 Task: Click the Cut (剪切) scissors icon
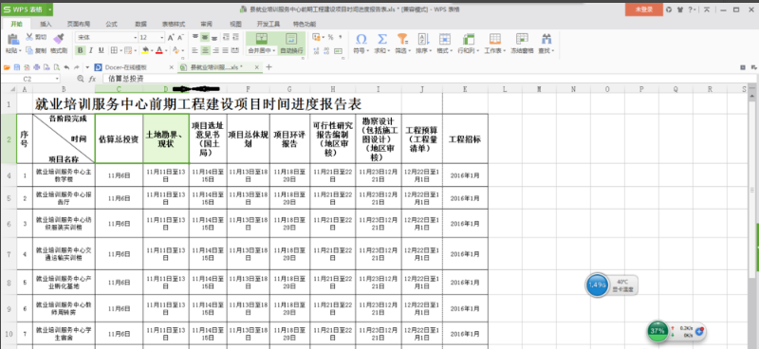pyautogui.click(x=28, y=37)
